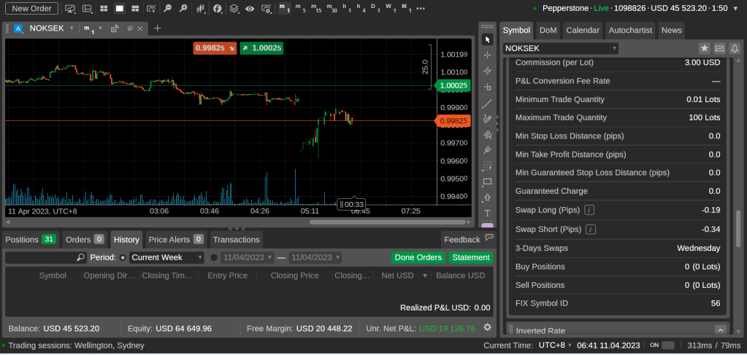This screenshot has width=747, height=355.
Task: Select the Andrews pitchfork tool
Action: point(487,150)
